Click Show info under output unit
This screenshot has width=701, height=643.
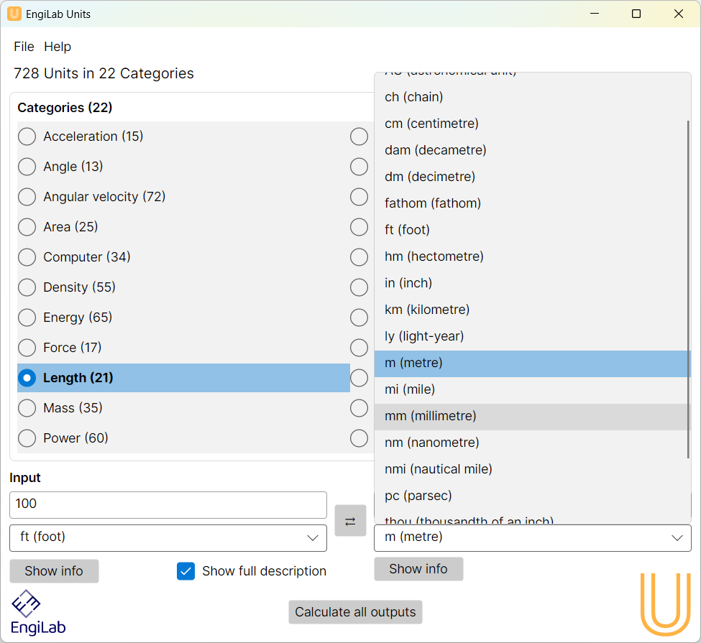click(x=418, y=569)
